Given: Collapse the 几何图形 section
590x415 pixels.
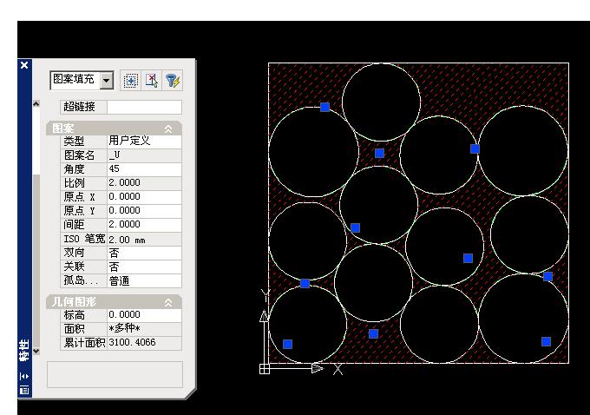Looking at the screenshot, I should 168,302.
